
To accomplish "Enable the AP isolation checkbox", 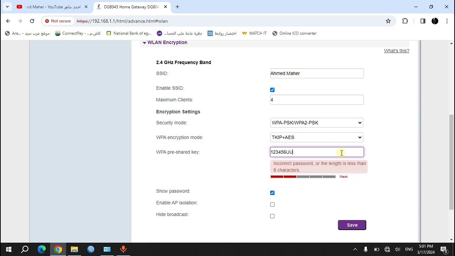I will click(272, 205).
